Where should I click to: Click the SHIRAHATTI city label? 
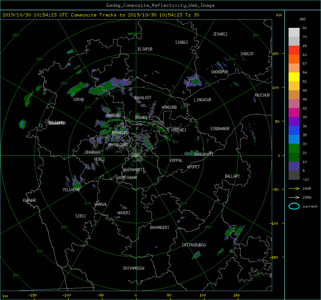click(134, 170)
